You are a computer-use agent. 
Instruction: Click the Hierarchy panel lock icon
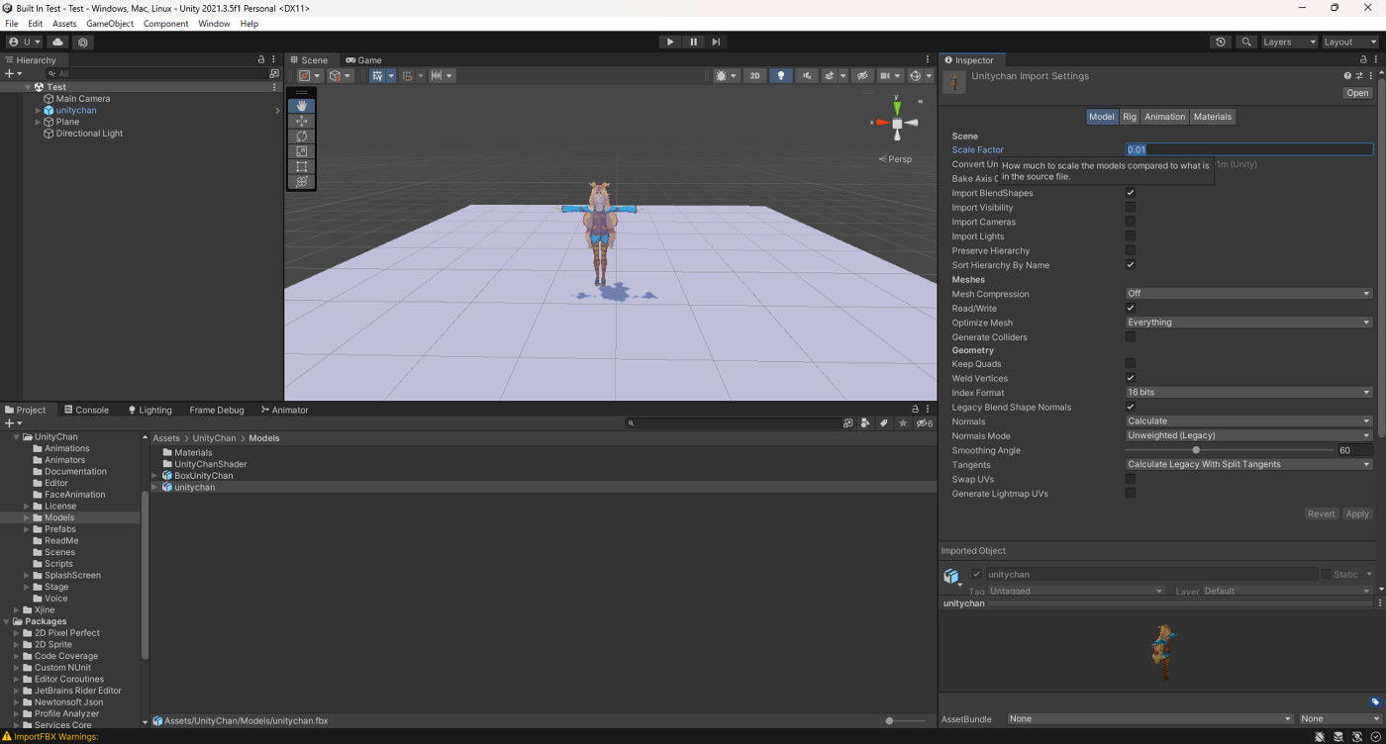(261, 60)
